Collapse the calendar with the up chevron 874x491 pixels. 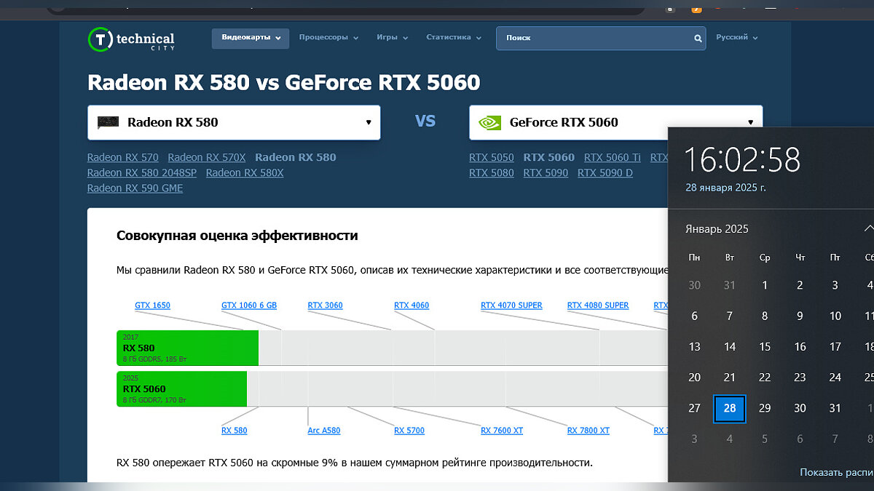(x=868, y=228)
